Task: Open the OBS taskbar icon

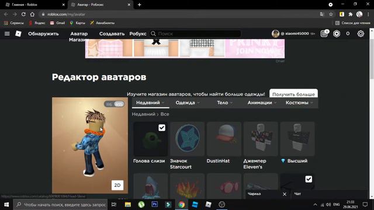Action: (222, 205)
